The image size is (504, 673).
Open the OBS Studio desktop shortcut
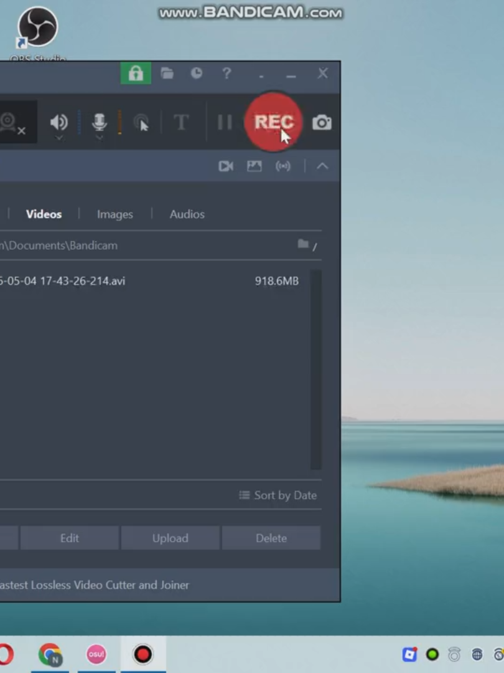(38, 34)
